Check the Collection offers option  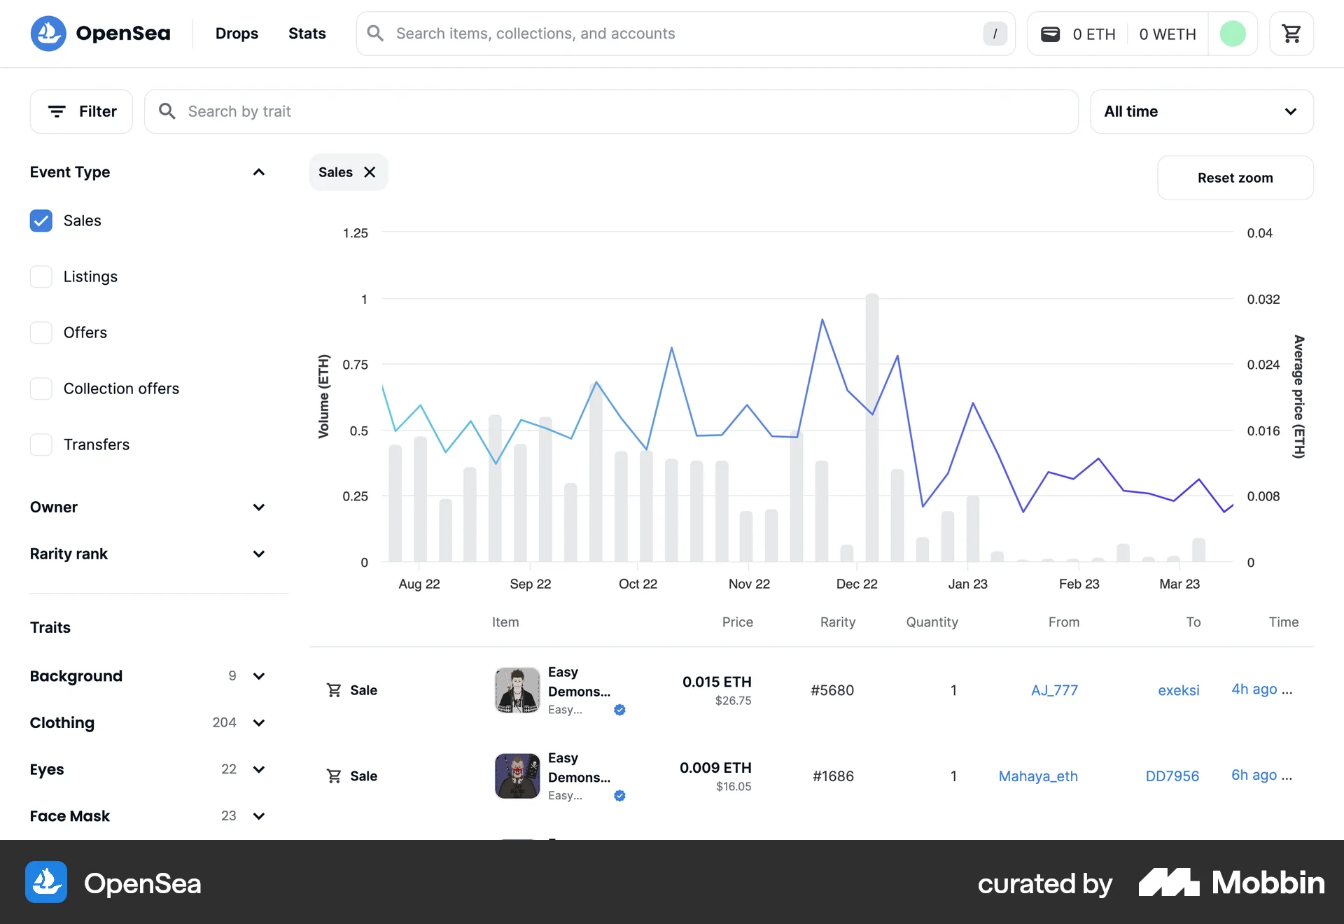coord(41,388)
